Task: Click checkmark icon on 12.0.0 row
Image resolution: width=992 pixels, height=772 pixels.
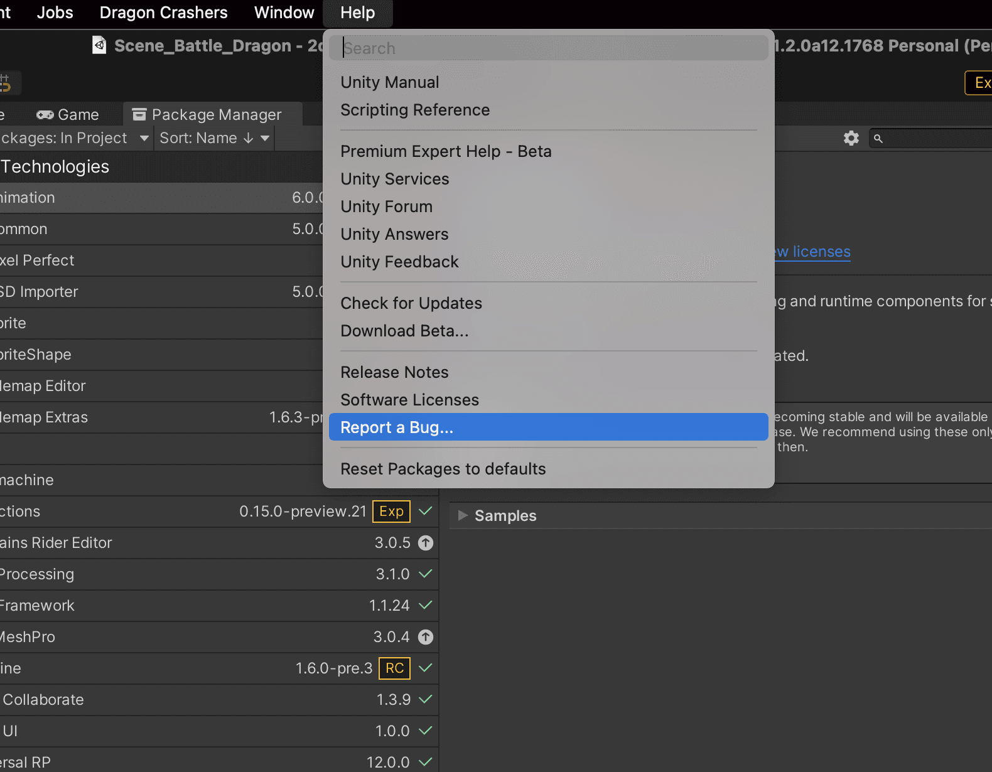Action: coord(426,762)
